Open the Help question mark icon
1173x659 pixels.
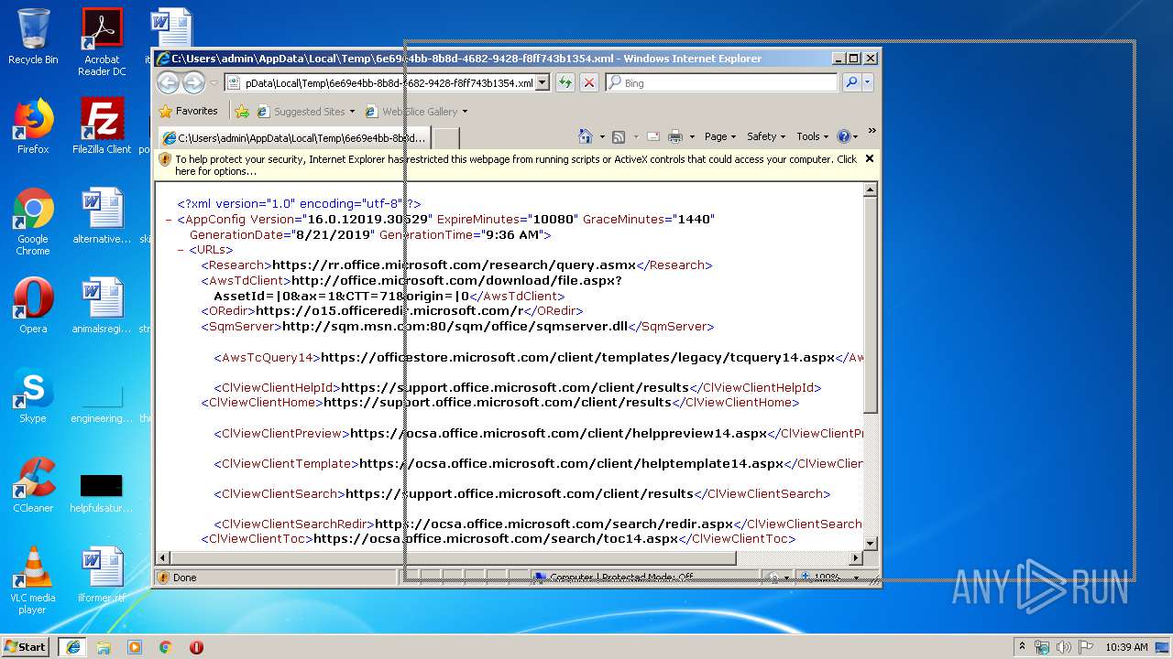(x=844, y=136)
